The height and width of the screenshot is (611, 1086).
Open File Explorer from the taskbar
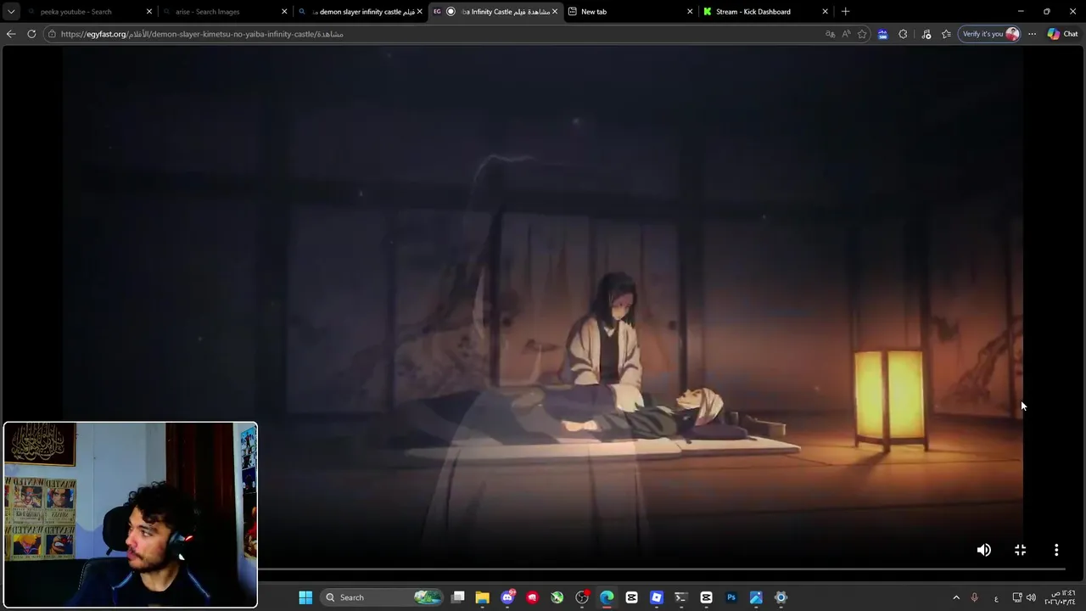[x=482, y=597]
